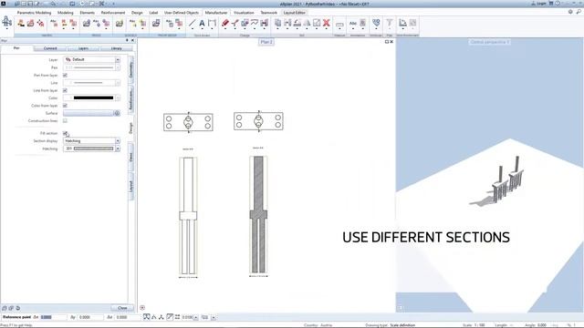
Task: Click the first small icon at palette bottom-left
Action: pos(5,308)
